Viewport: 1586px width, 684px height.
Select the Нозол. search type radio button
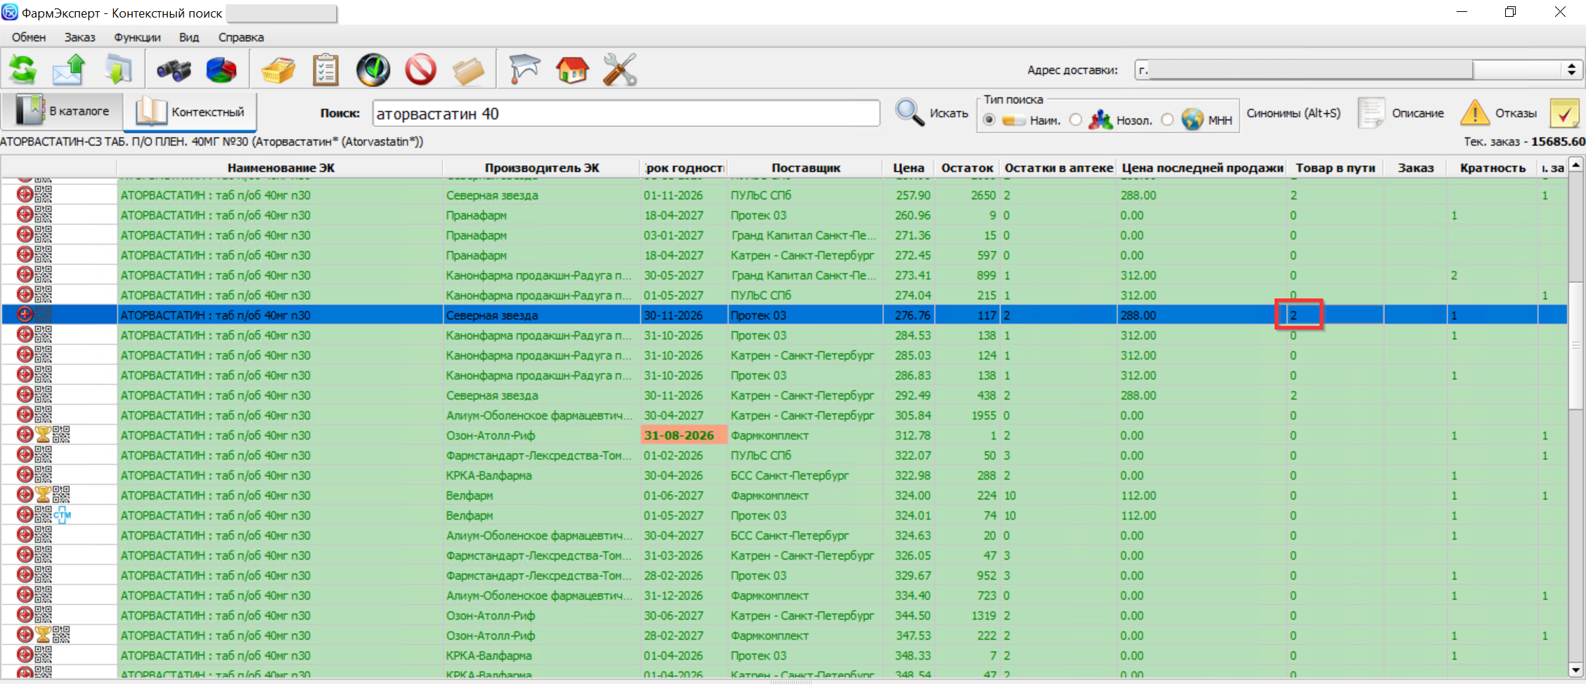pos(1076,120)
